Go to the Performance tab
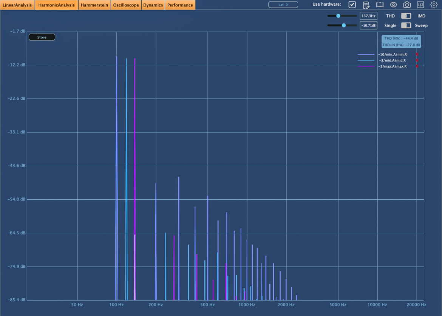This screenshot has height=316, width=442. tap(180, 5)
